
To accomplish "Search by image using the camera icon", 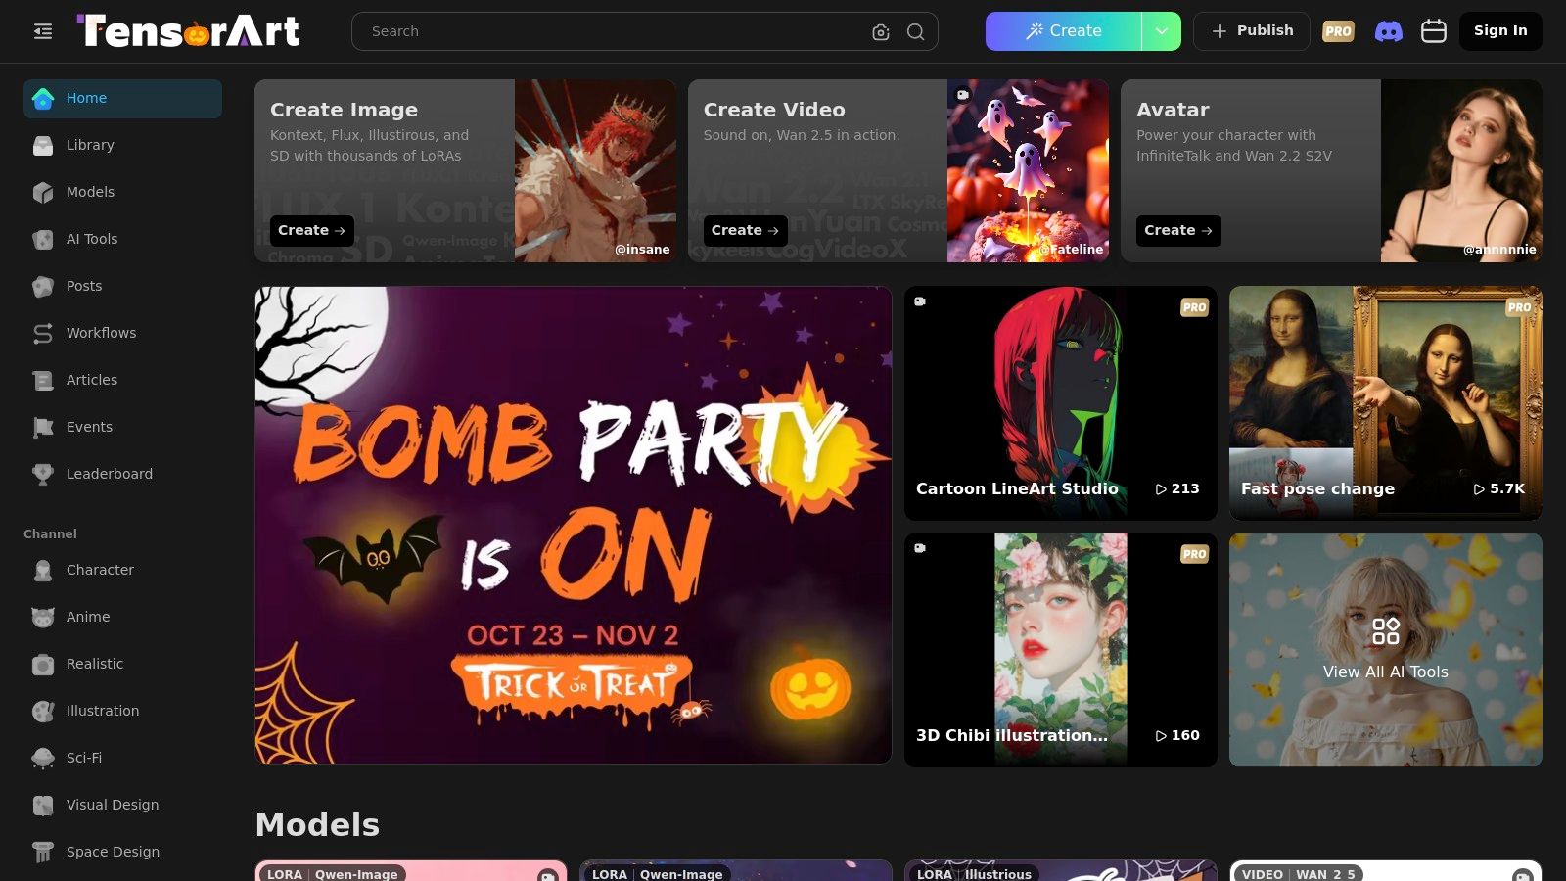I will (x=881, y=32).
